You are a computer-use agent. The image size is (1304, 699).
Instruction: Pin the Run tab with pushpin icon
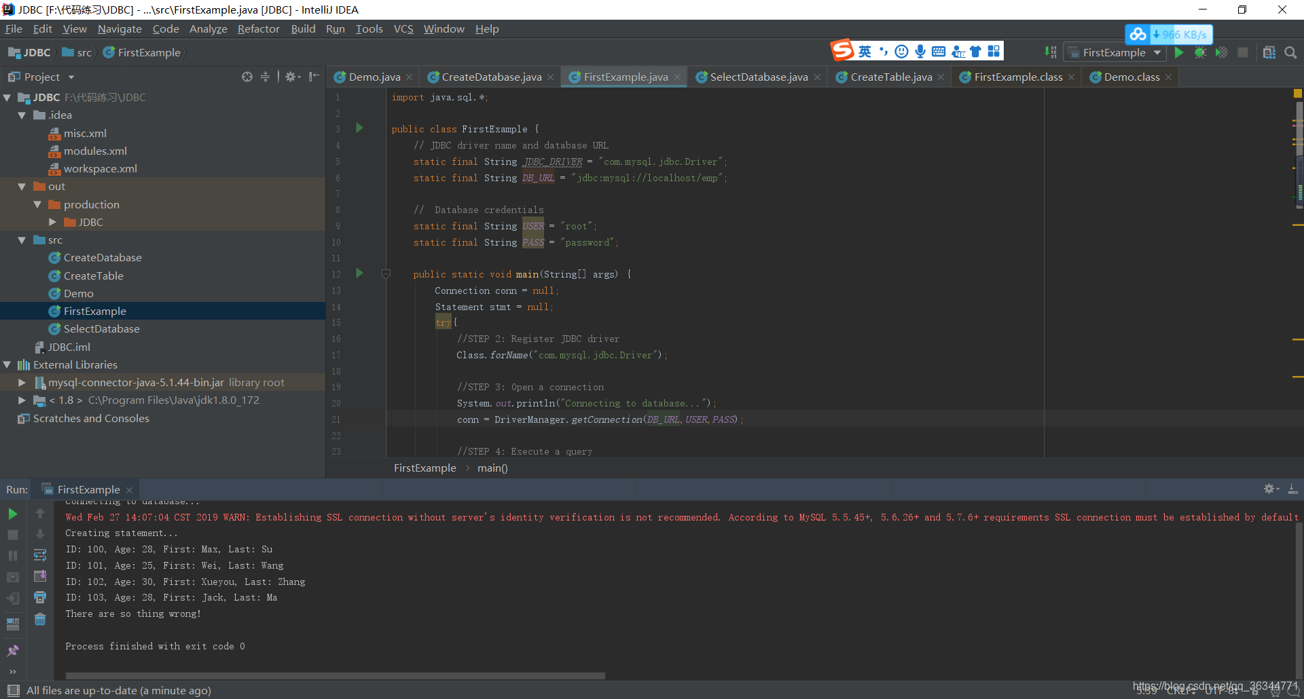13,650
